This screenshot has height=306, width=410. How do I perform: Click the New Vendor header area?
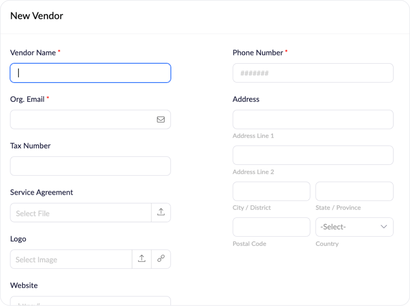[x=36, y=16]
